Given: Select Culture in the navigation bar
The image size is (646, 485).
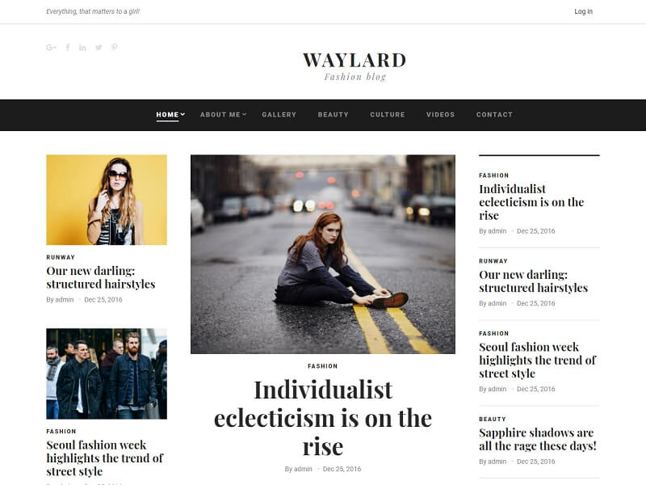Looking at the screenshot, I should 388,115.
